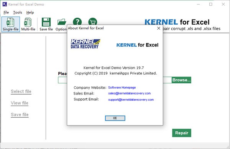Click the View file step link
The image size is (230, 149).
[x=20, y=103]
